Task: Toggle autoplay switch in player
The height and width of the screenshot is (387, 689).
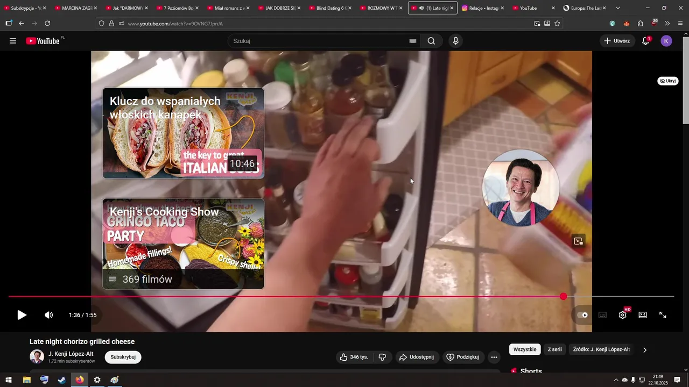Action: click(582, 315)
